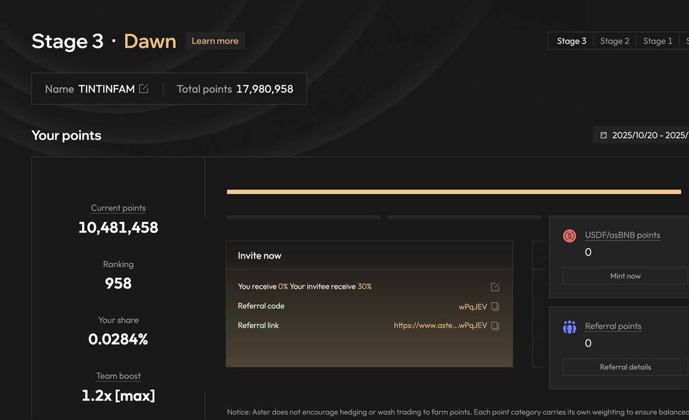The image size is (689, 420).
Task: Copy the referral code wPqJEV
Action: 495,306
